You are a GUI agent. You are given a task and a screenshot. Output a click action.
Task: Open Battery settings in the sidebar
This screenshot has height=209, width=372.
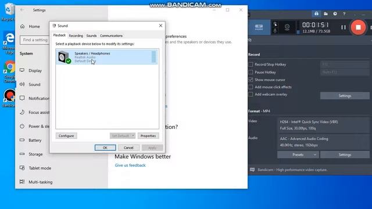pyautogui.click(x=31, y=140)
